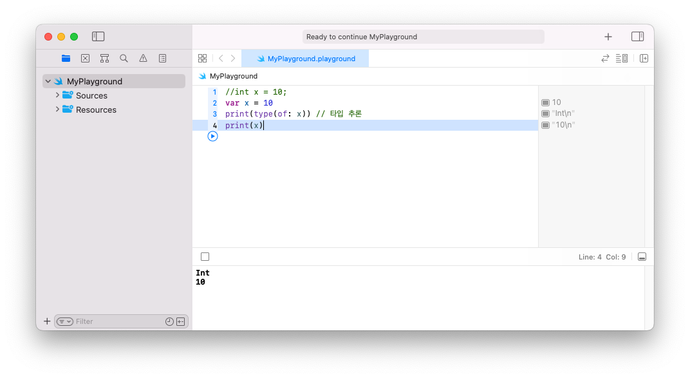Show quick look for "10\n" result
Viewport: 690px width, 378px height.
[x=546, y=125]
